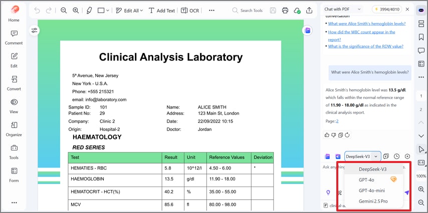The height and width of the screenshot is (213, 428).
Task: Open the Home section in sidebar
Action: pos(14,13)
